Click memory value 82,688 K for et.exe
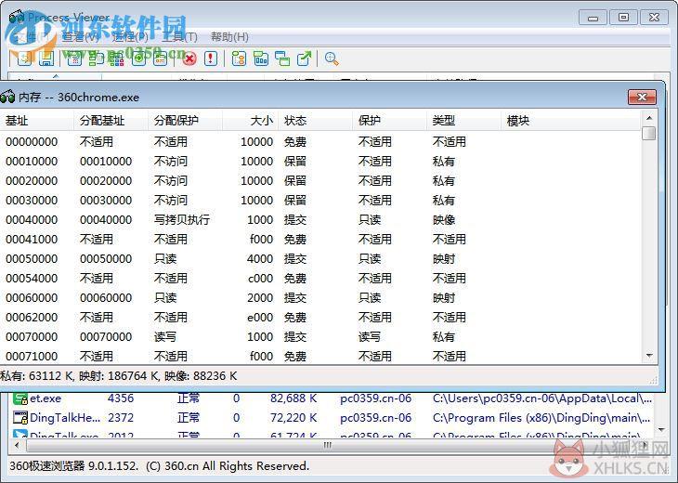This screenshot has height=483, width=678. tap(293, 398)
